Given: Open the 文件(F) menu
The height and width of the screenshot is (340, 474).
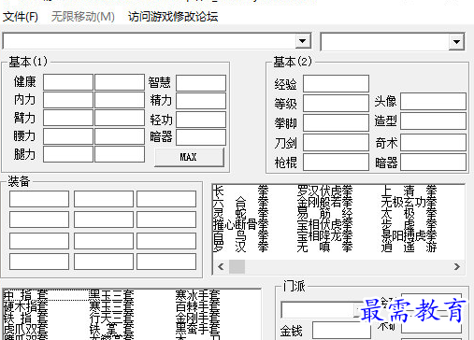Looking at the screenshot, I should click(x=21, y=17).
